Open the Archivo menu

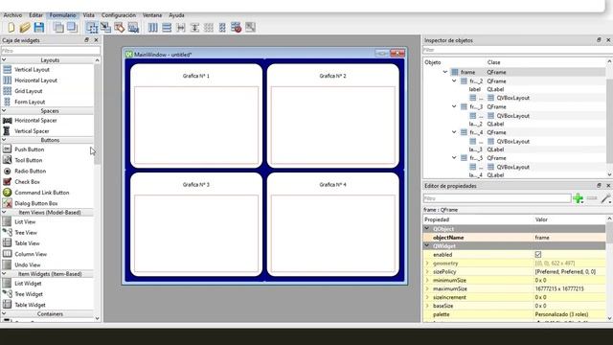12,15
